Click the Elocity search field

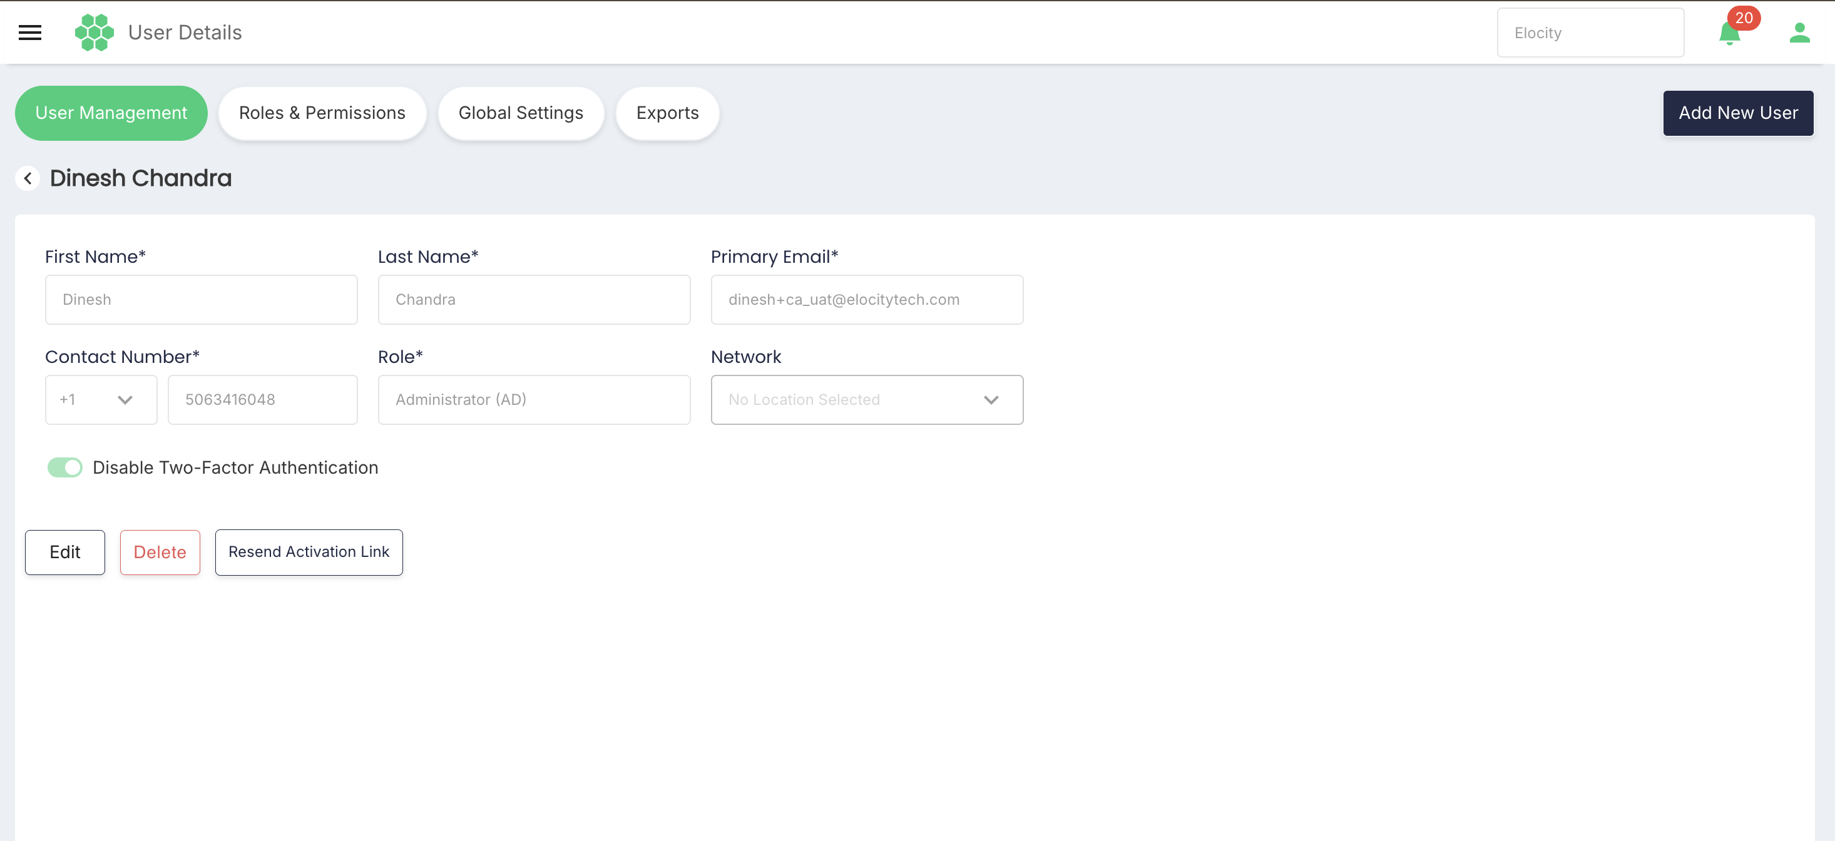[1590, 33]
